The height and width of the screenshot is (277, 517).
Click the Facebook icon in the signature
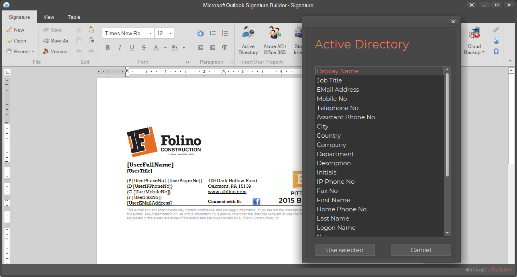coord(256,201)
